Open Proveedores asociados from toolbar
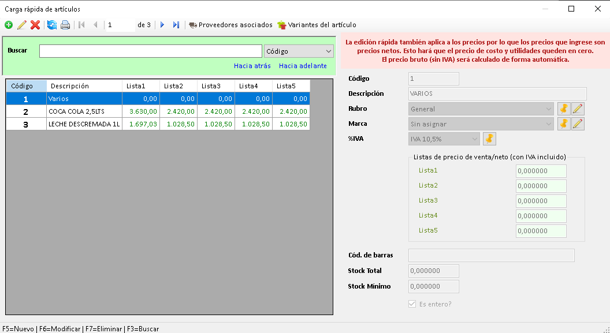The width and height of the screenshot is (610, 333). (x=230, y=25)
